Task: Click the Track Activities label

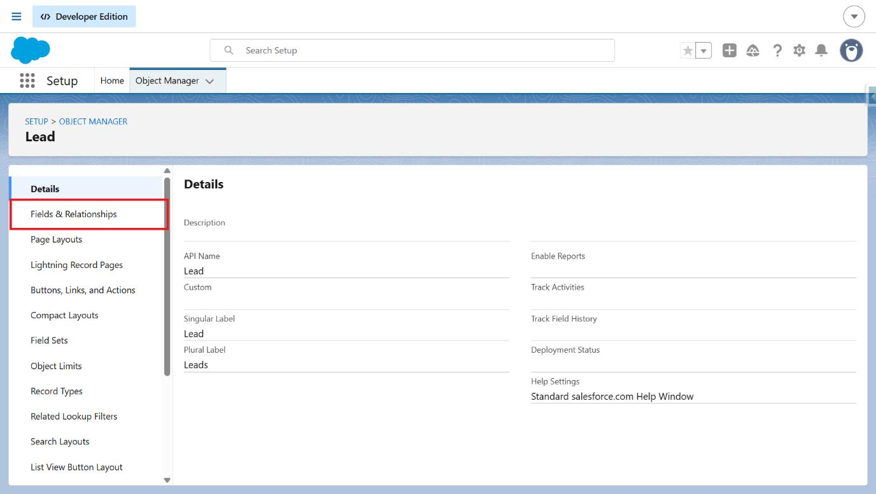Action: click(558, 287)
